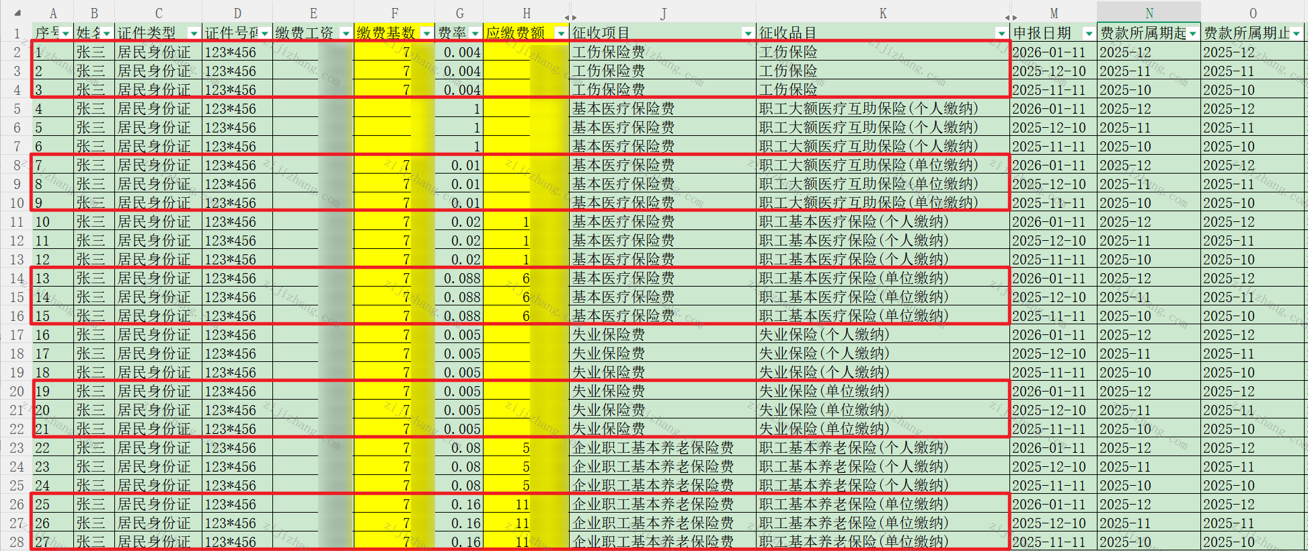Open the 序号 column filter arrow

(x=66, y=33)
